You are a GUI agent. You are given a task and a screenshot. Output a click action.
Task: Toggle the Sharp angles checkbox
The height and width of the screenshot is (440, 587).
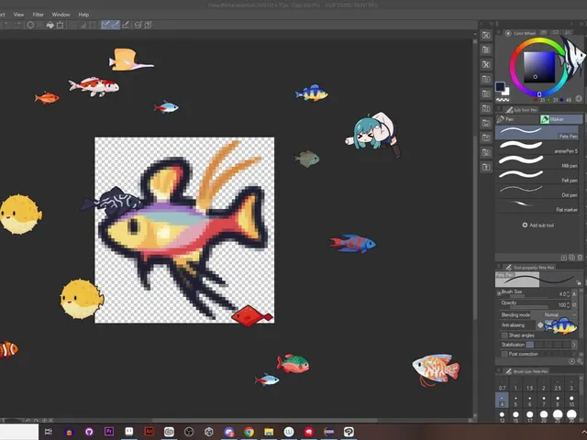(x=504, y=335)
